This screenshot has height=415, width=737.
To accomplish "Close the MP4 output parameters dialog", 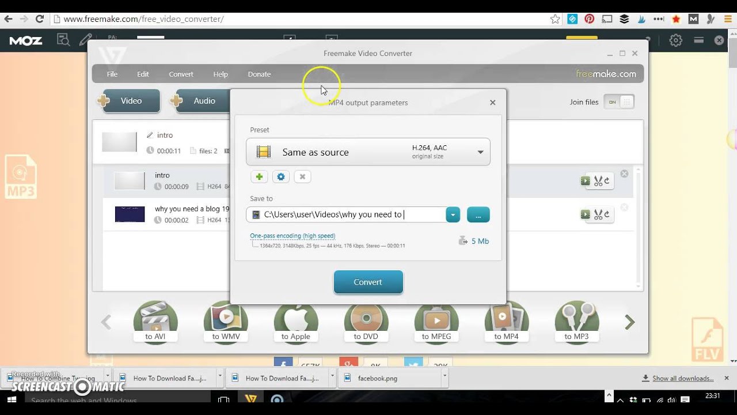I will 492,103.
